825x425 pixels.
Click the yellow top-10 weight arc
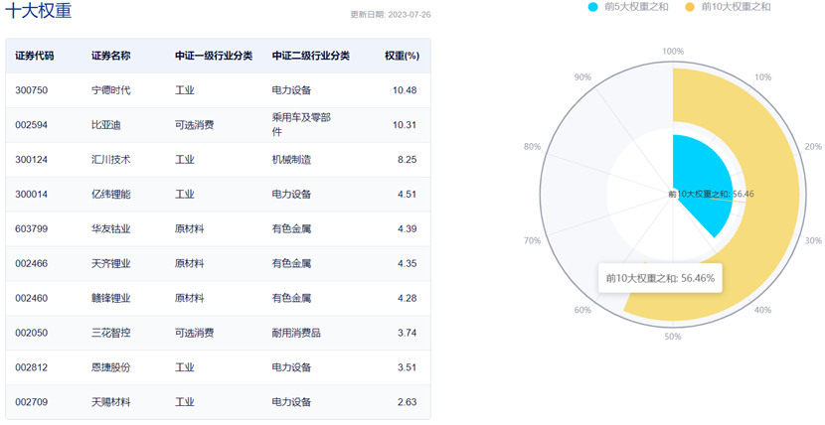(x=773, y=195)
